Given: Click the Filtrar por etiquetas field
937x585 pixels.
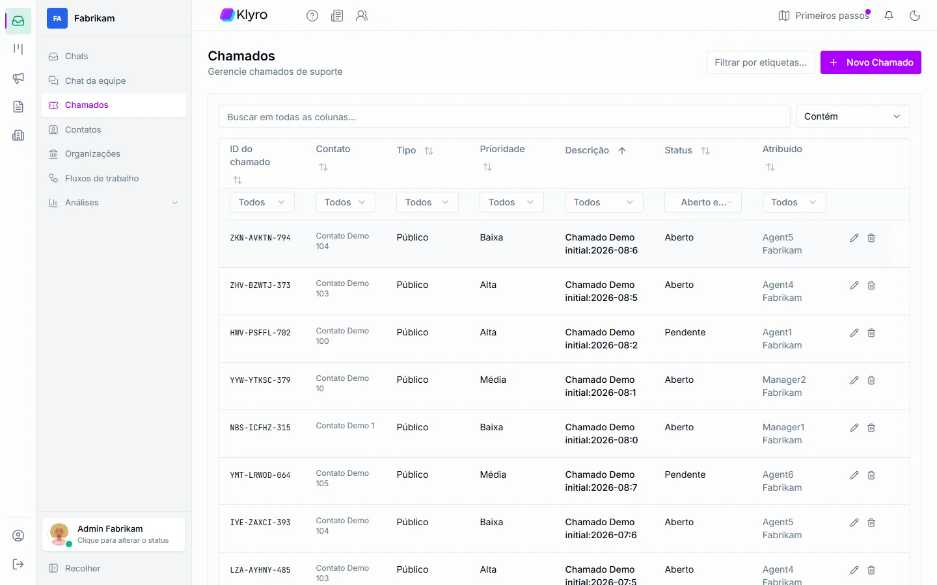Looking at the screenshot, I should pos(761,62).
